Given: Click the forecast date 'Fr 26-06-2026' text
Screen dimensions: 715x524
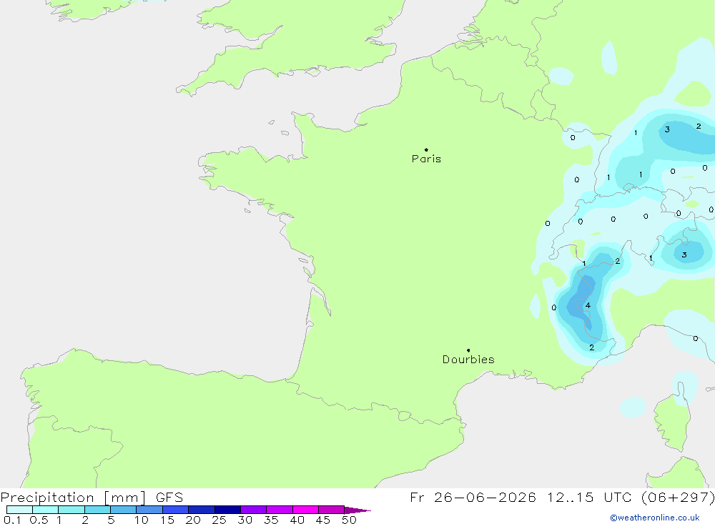Looking at the screenshot, I should click(x=473, y=497).
